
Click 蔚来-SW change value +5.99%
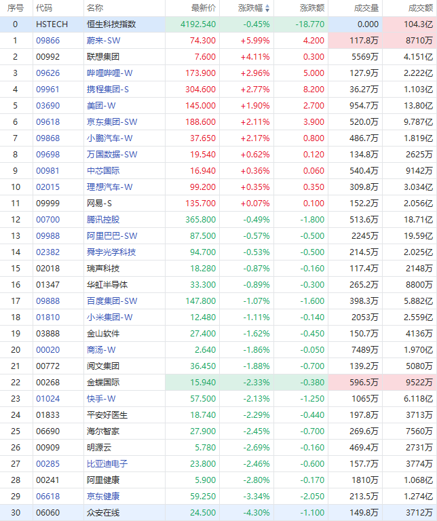(x=255, y=41)
